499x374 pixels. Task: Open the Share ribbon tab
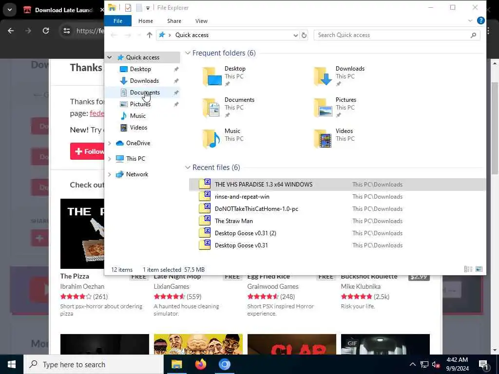pyautogui.click(x=174, y=21)
